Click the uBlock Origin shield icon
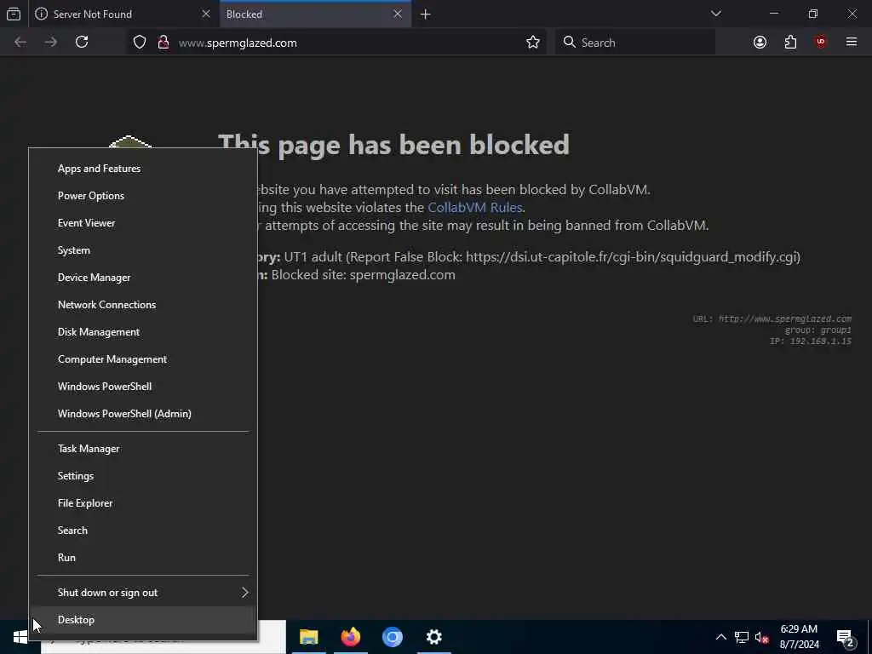This screenshot has width=872, height=654. 821,43
